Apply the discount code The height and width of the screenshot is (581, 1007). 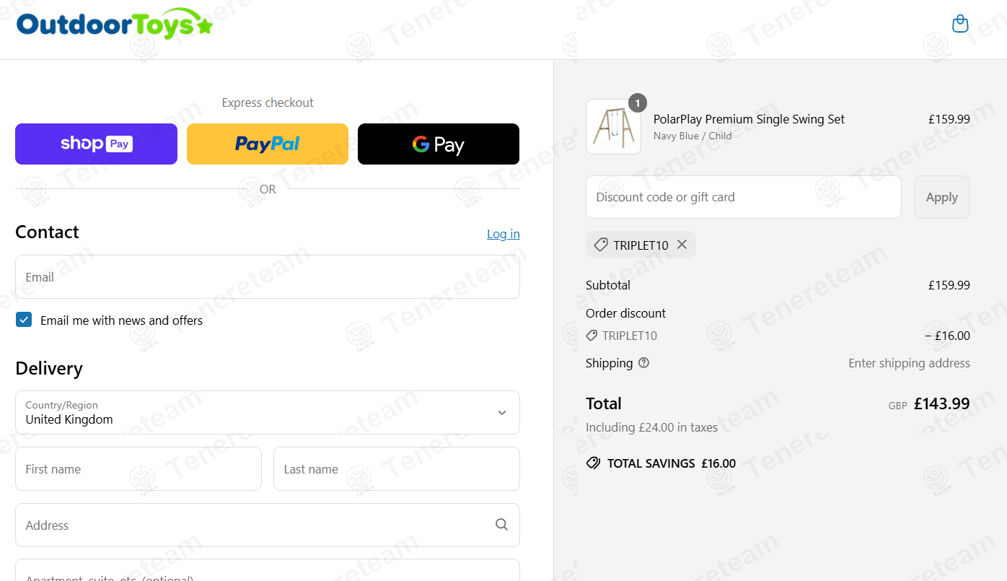coord(942,197)
